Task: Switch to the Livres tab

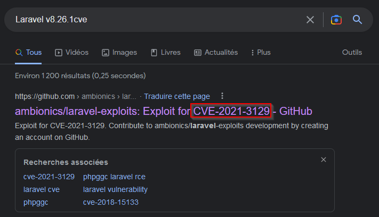Action: pos(166,52)
